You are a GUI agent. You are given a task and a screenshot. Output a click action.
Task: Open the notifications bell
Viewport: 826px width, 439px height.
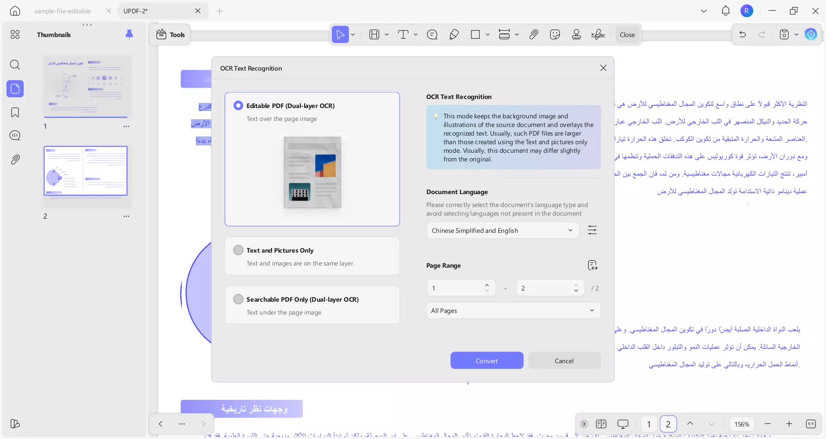coord(726,11)
